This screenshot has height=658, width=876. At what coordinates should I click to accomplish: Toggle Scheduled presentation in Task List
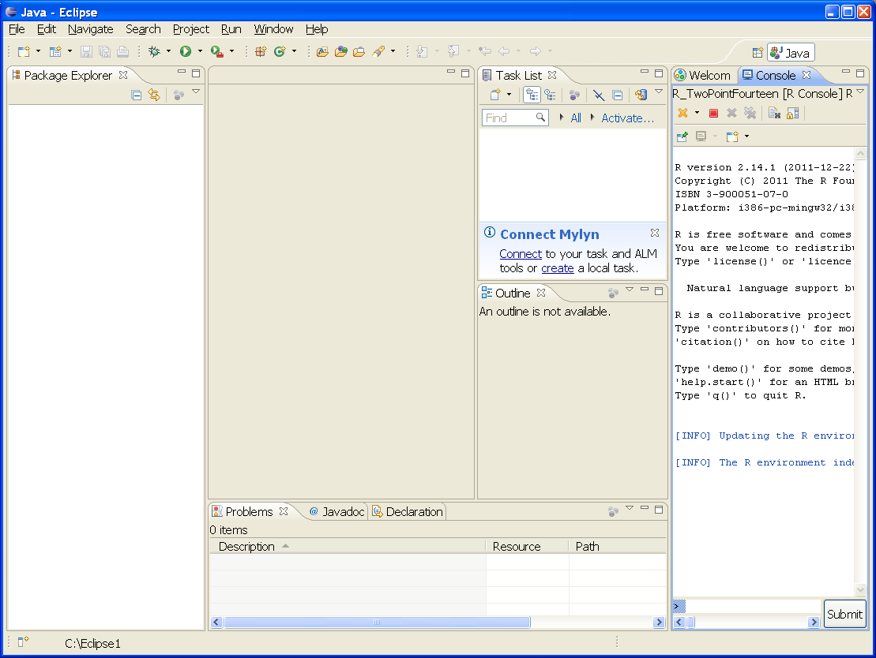(x=551, y=95)
